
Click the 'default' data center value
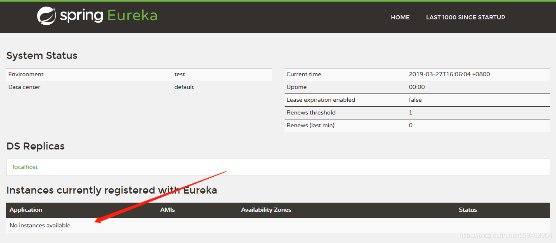(x=184, y=87)
